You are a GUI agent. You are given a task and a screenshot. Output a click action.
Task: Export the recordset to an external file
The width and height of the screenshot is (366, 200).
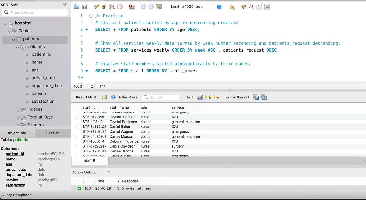point(256,97)
